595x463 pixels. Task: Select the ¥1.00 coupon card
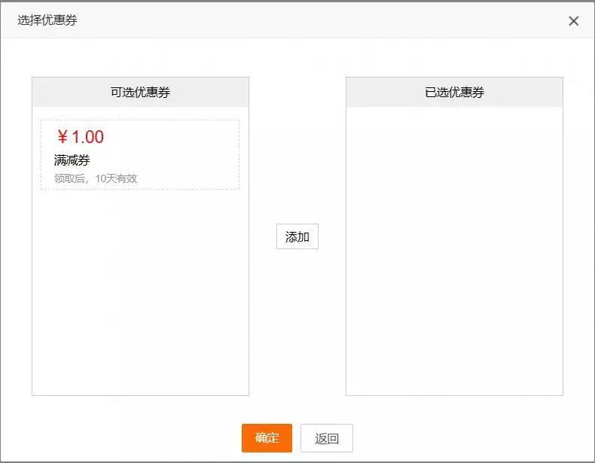(x=140, y=154)
